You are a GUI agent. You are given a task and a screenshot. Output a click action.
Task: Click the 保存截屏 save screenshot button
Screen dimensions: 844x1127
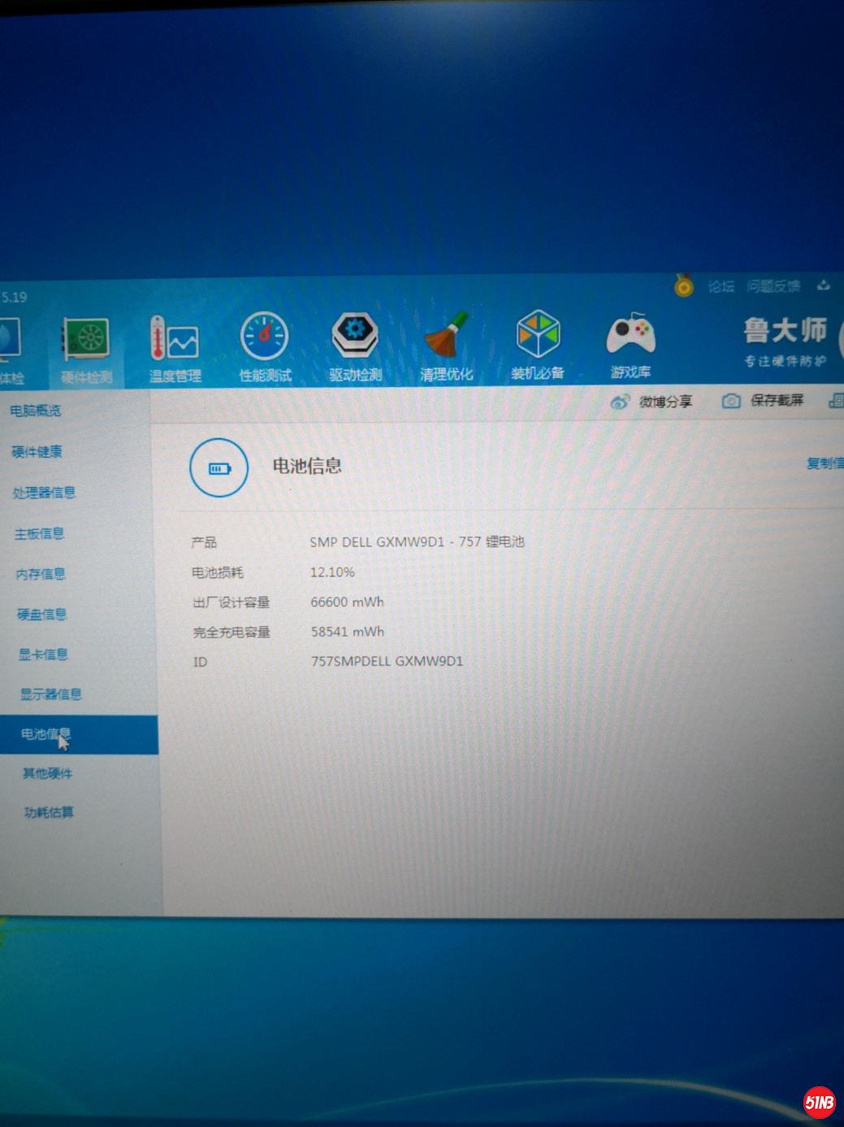coord(763,400)
